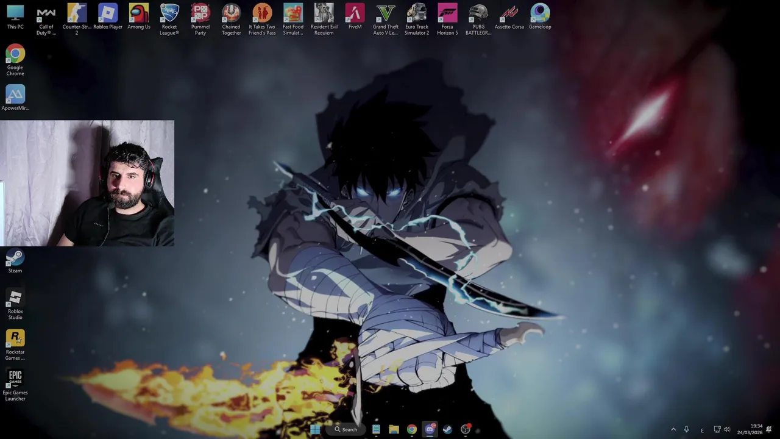Select the Steam desktop icon
Image resolution: width=780 pixels, height=439 pixels.
click(15, 260)
